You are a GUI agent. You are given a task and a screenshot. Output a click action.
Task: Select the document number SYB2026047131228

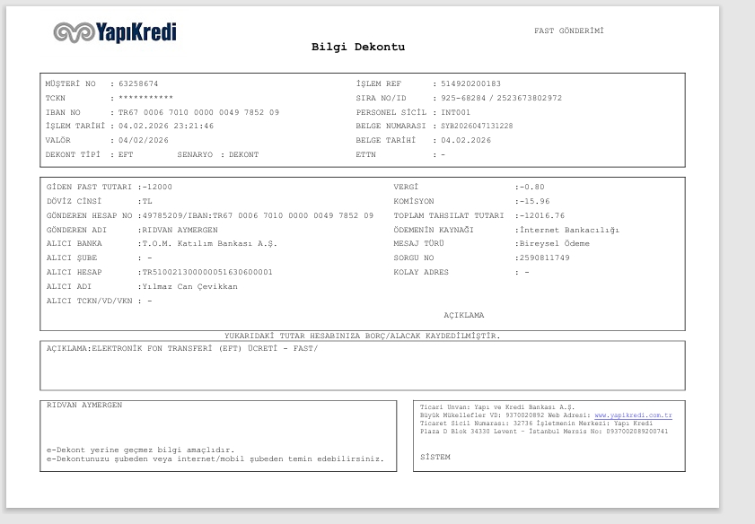(477, 127)
